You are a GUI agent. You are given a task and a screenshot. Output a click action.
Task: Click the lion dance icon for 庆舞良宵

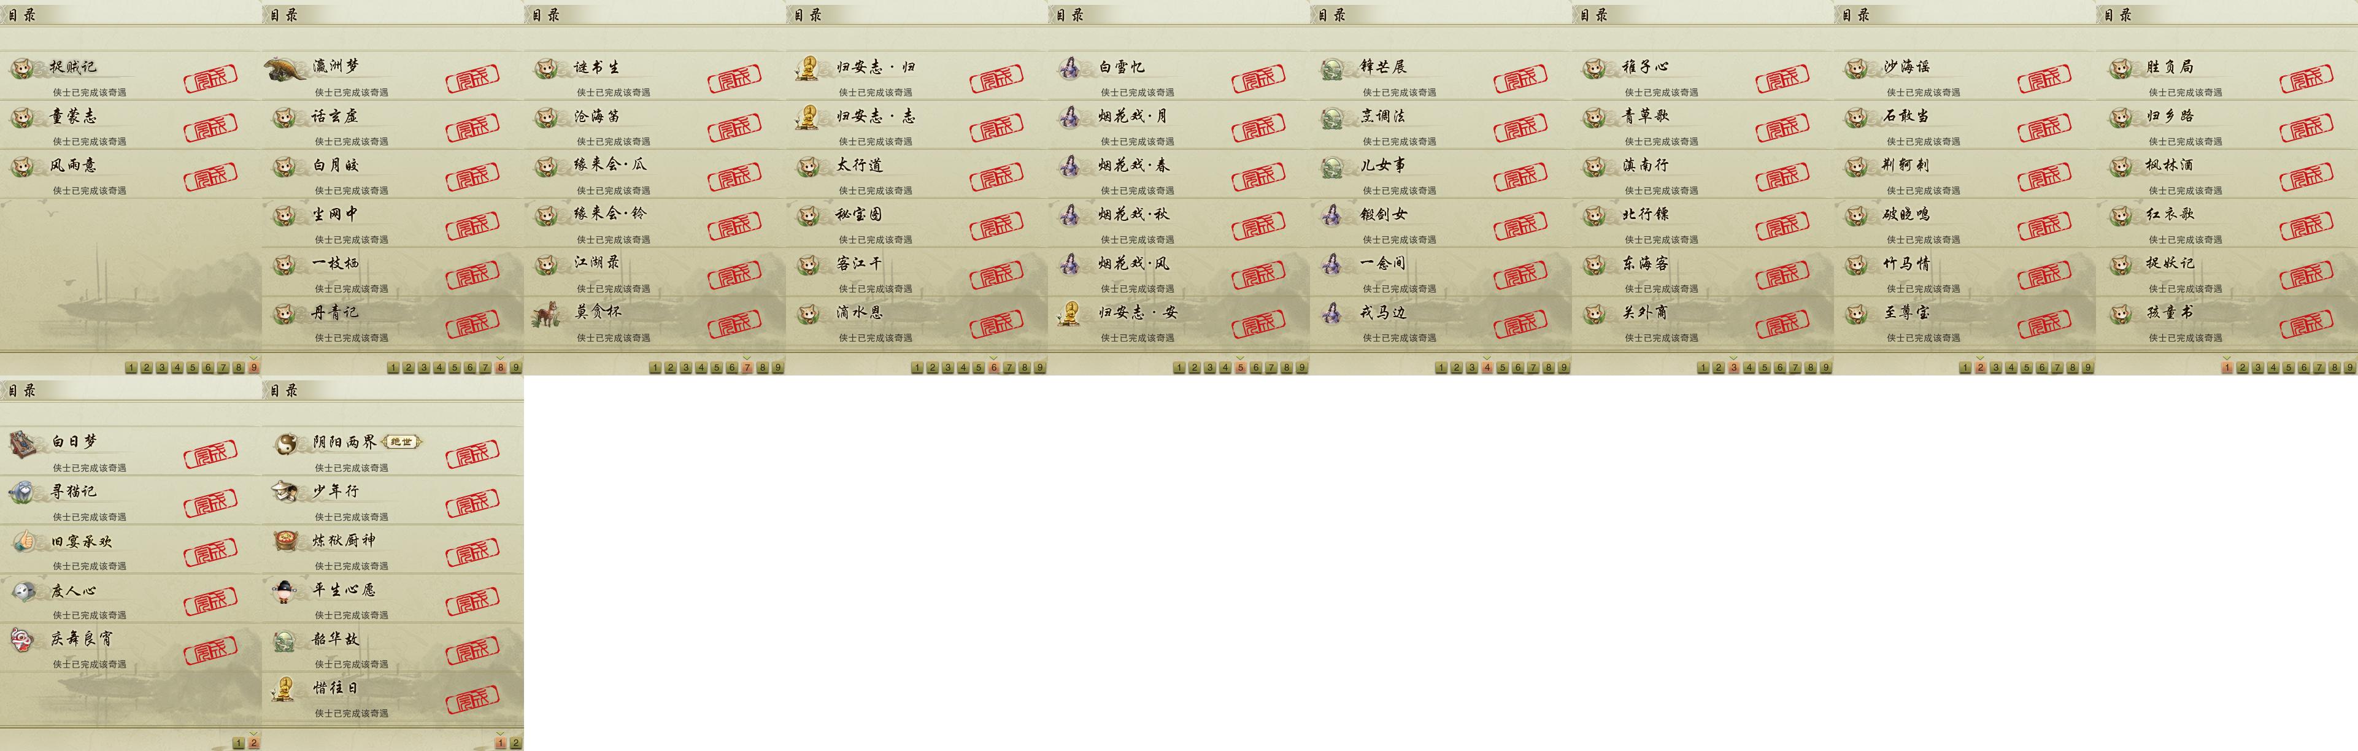pos(24,639)
